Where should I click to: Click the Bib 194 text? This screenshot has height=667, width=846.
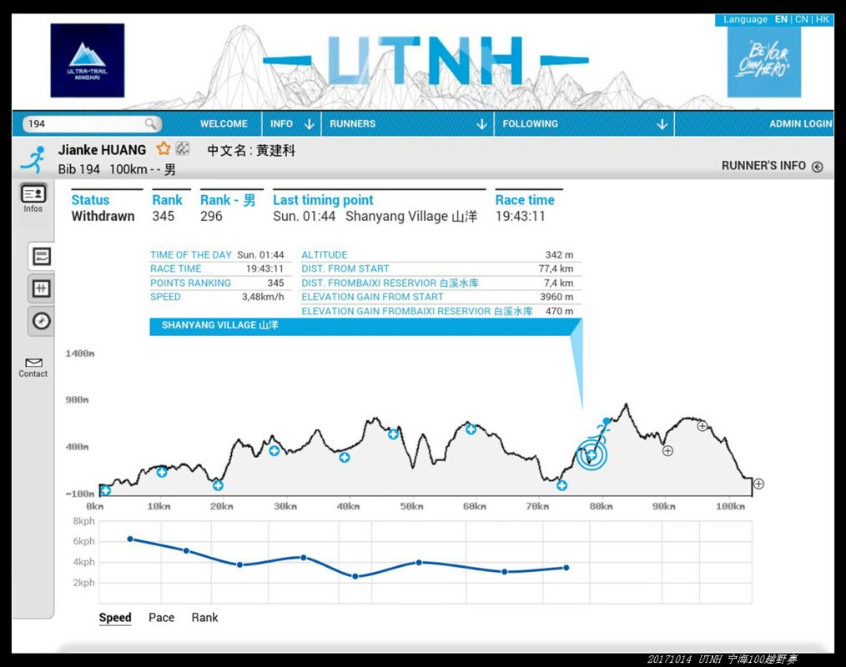78,169
